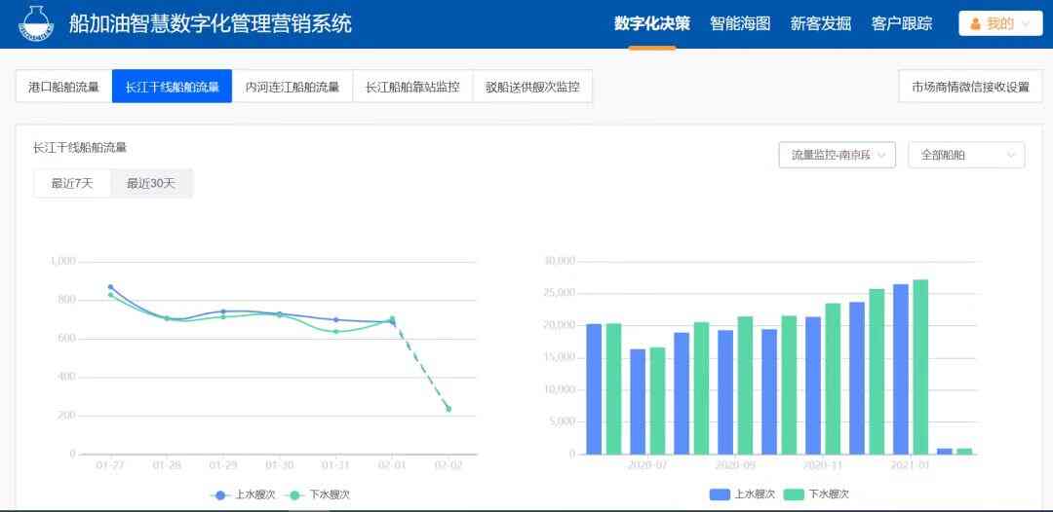Click the 02-02 data point on line chart
Screen dimensions: 1053x512
coord(448,409)
